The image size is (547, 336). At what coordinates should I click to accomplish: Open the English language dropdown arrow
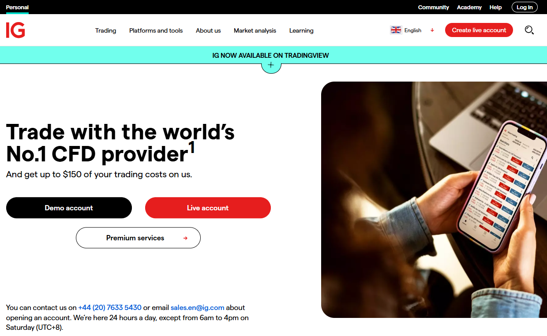point(432,30)
